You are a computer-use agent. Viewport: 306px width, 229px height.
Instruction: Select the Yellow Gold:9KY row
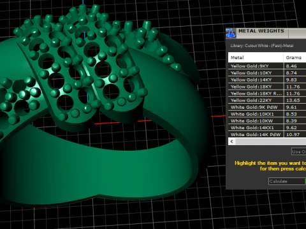[267, 66]
